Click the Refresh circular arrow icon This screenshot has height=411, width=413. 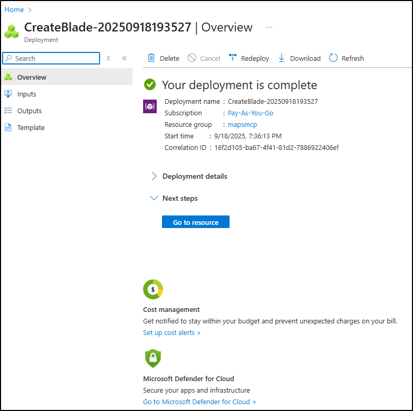(333, 58)
